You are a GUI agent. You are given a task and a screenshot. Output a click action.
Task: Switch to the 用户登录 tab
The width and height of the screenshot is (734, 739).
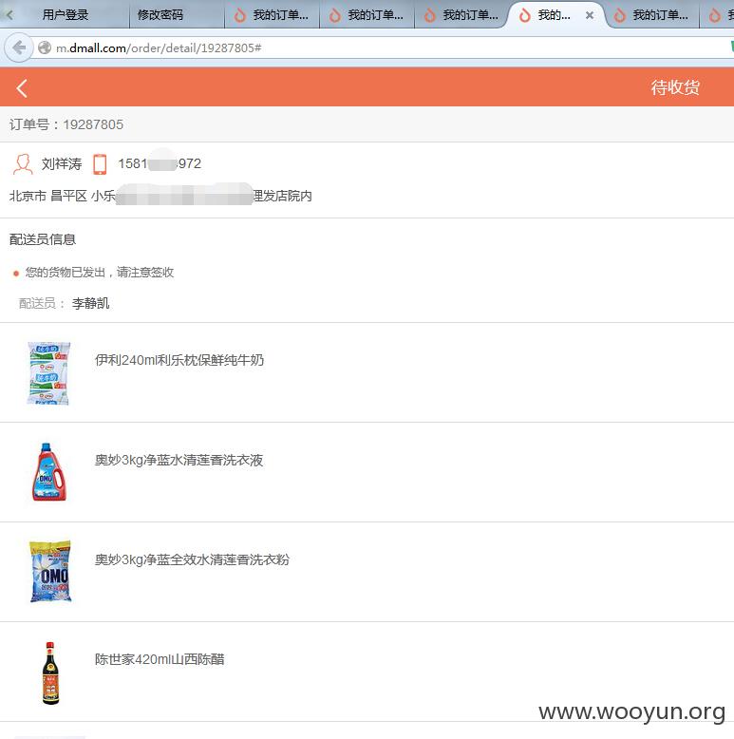(x=66, y=15)
